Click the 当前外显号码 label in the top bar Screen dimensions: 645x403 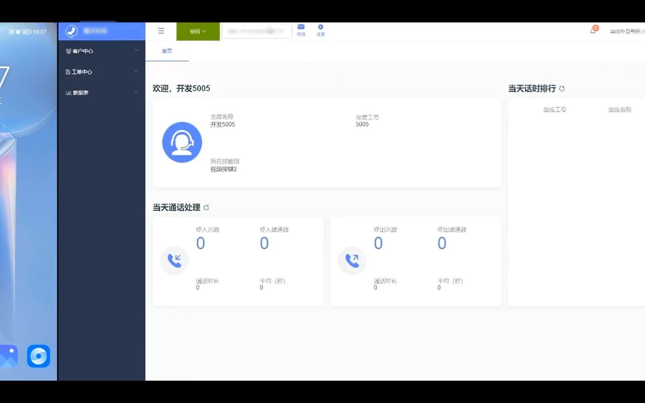pos(625,31)
